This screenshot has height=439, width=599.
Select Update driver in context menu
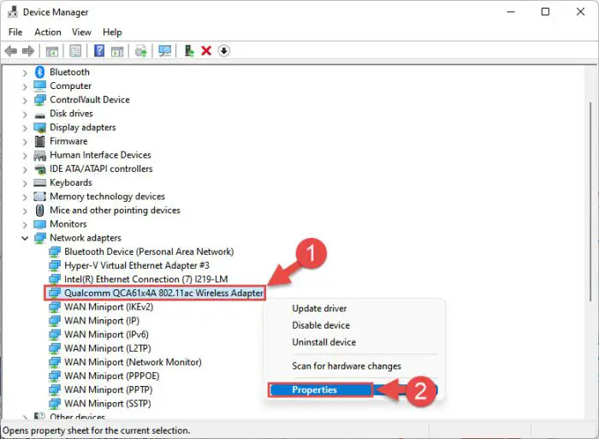pos(319,308)
